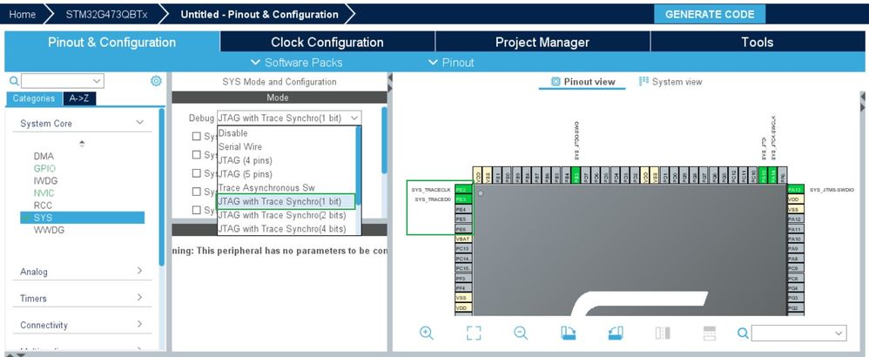
Task: Select DMA in System Core list
Action: point(44,156)
